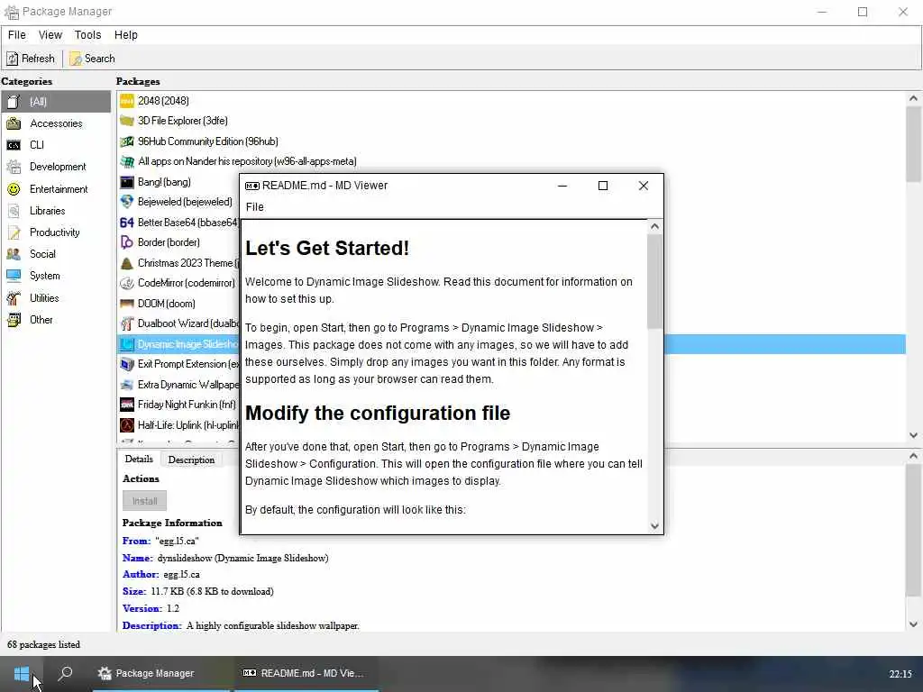Open the Package Manager File menu
This screenshot has height=692, width=923.
[16, 35]
